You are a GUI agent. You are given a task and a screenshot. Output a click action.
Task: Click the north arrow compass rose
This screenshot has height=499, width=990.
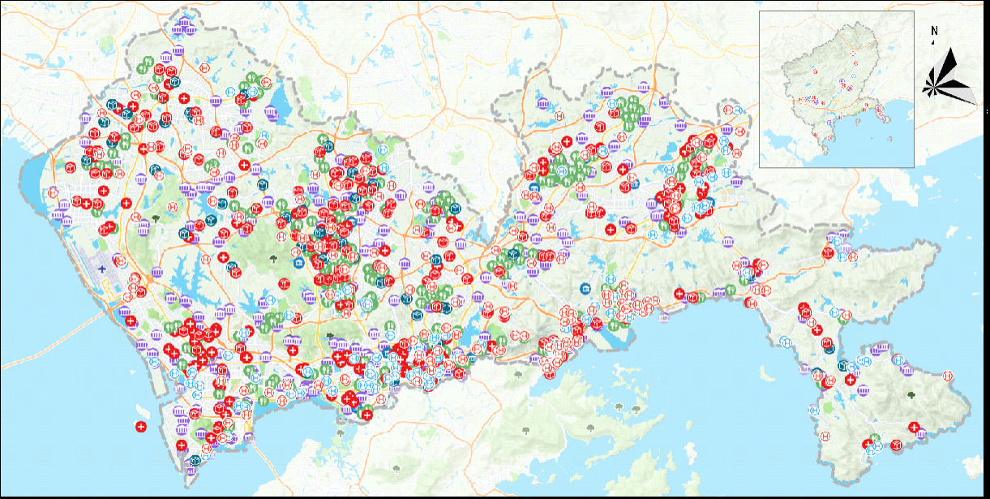click(x=950, y=76)
